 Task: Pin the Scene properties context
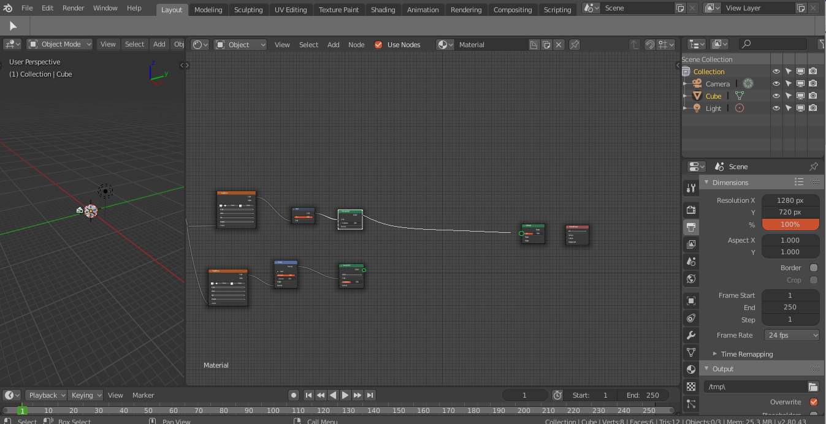pos(814,167)
